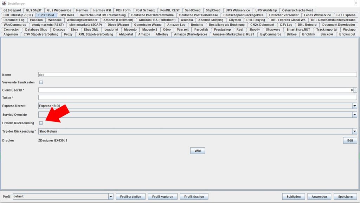Viewport: 360px width, 203px height.
Task: Open the Proxy tab
Action: pos(68,34)
